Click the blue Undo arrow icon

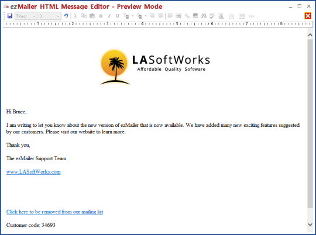(x=66, y=16)
